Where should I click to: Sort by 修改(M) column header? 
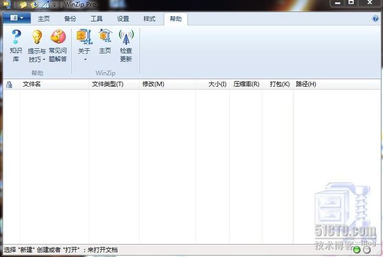(x=167, y=84)
